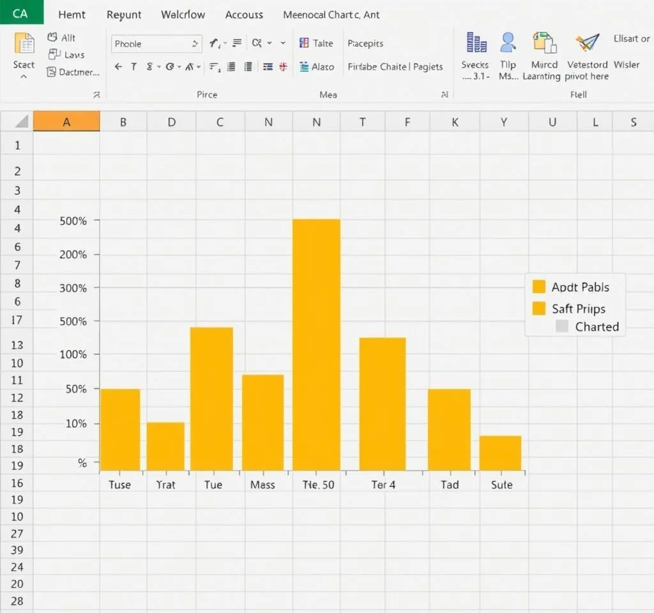Viewport: 654px width, 613px height.
Task: Open the Mircd Learning icon
Action: pos(544,43)
